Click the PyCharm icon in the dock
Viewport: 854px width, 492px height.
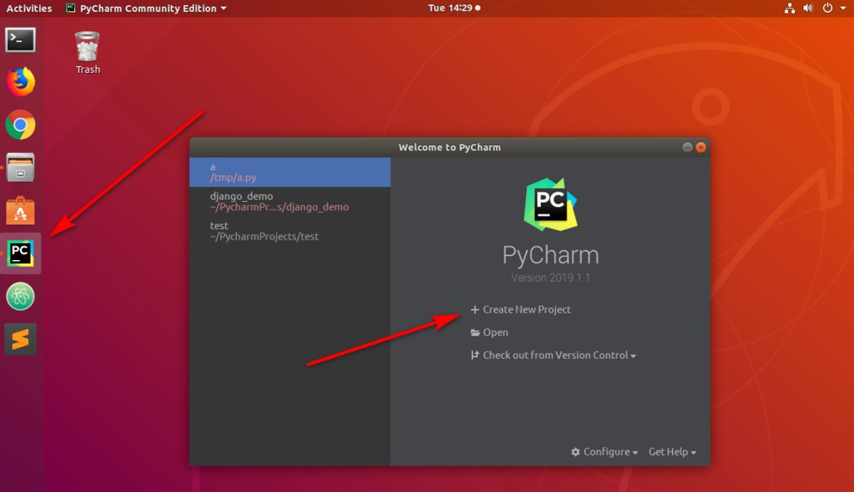pos(20,253)
